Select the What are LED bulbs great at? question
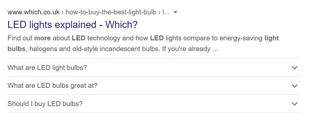This screenshot has width=319, height=120. point(52,86)
